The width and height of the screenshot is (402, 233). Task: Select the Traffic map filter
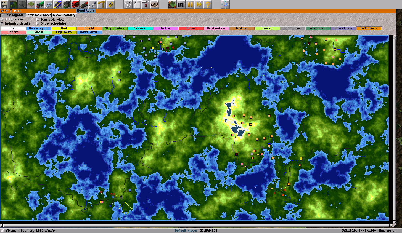pyautogui.click(x=165, y=28)
